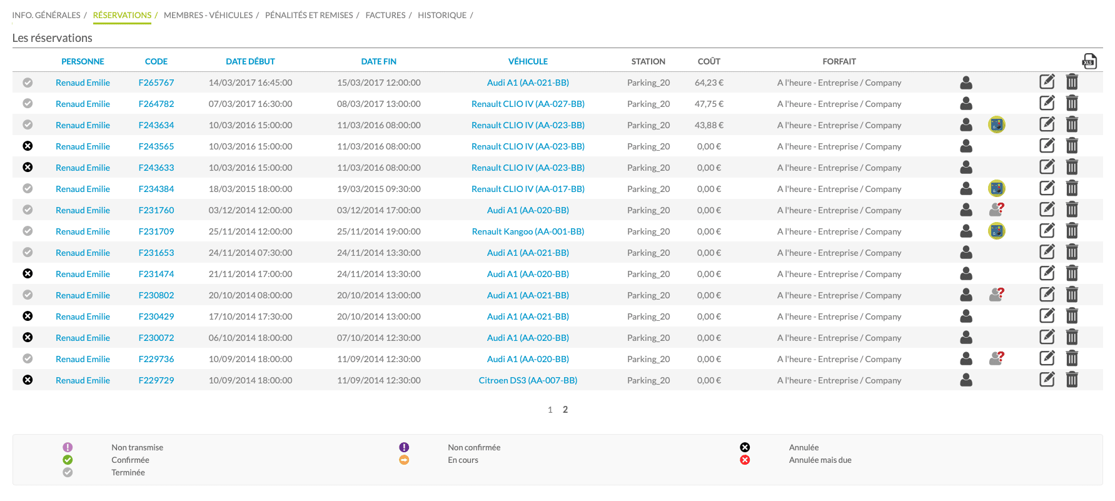
Task: Sort by the Véhicule column header
Action: (528, 61)
